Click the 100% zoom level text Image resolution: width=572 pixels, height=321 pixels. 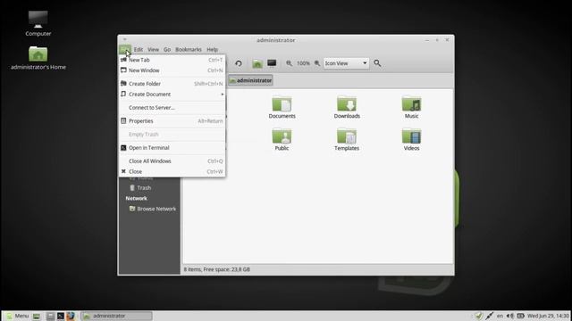pos(303,63)
